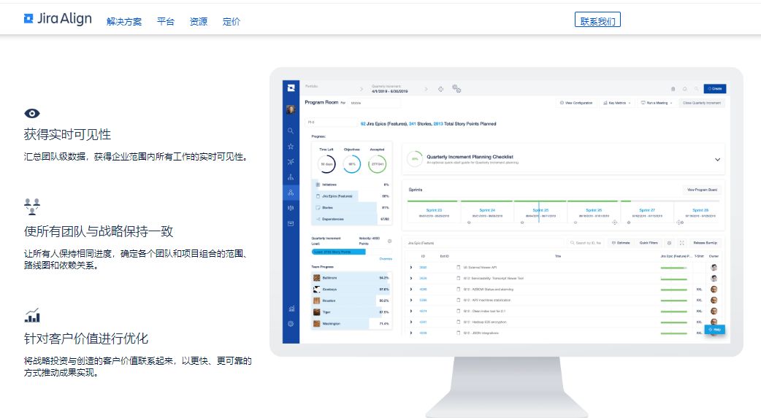The height and width of the screenshot is (418, 761).
Task: Open the teams icon below the highlighted sidebar item
Action: 291,208
